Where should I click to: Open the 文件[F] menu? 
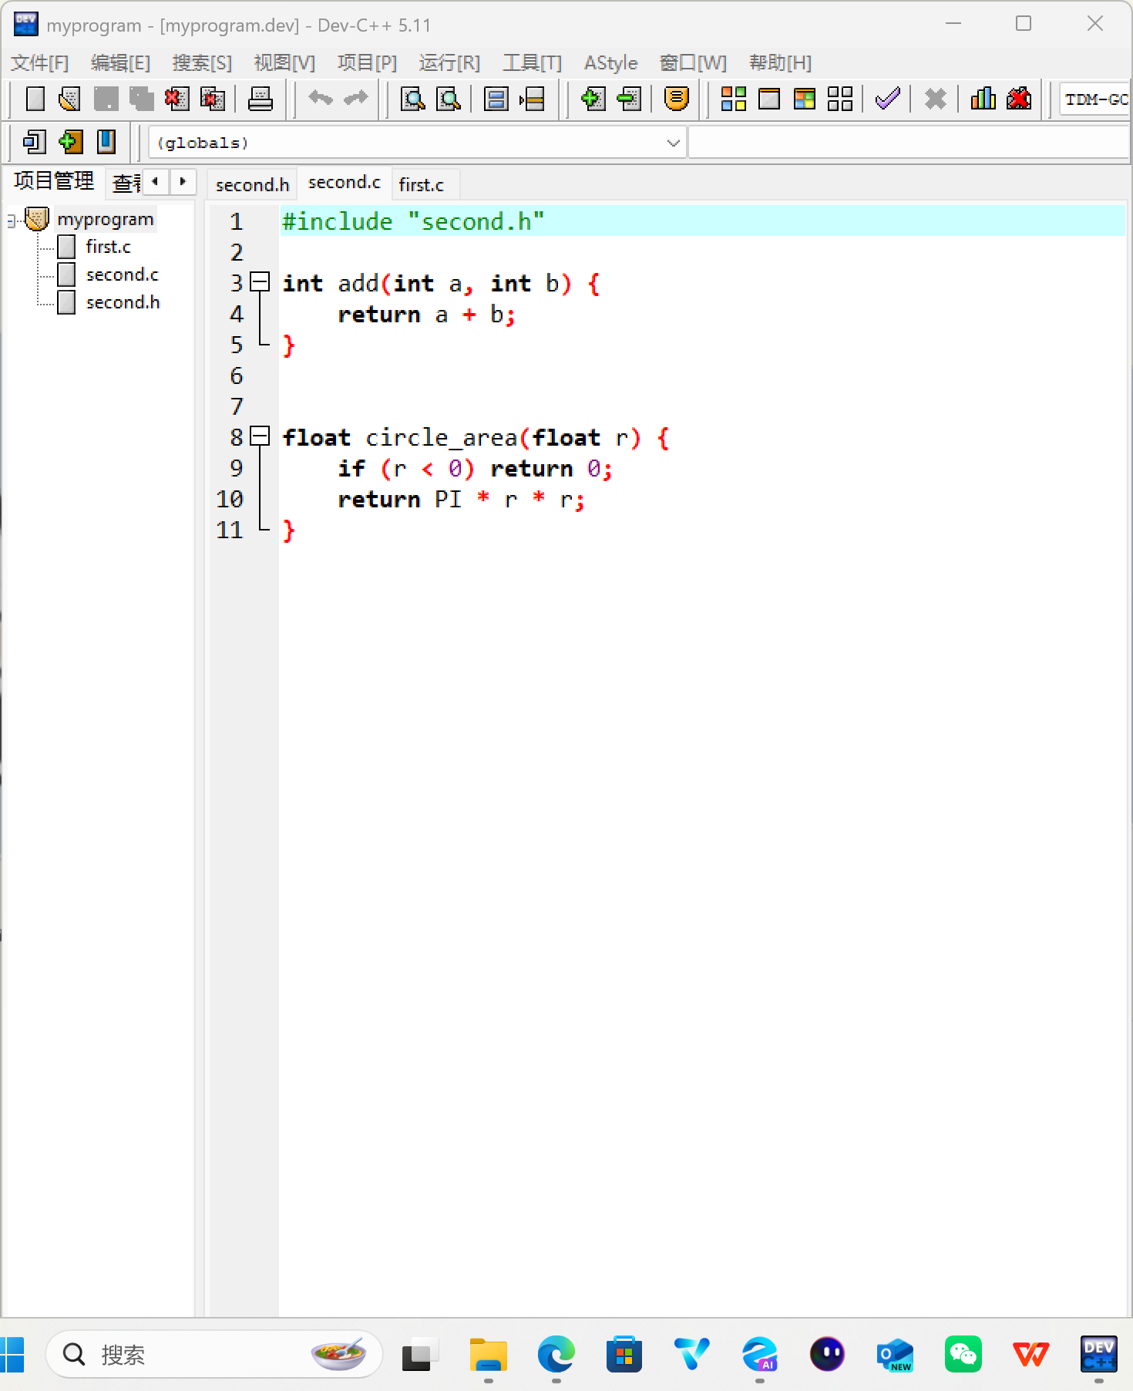click(39, 62)
